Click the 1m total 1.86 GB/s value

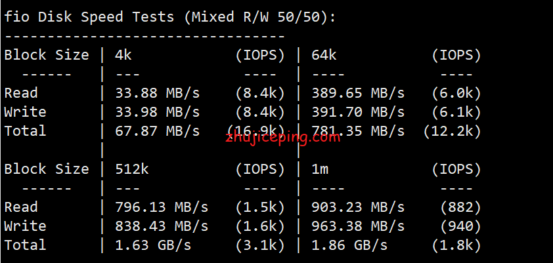[x=349, y=245]
